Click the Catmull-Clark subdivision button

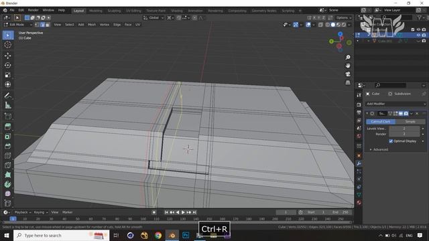(x=381, y=121)
